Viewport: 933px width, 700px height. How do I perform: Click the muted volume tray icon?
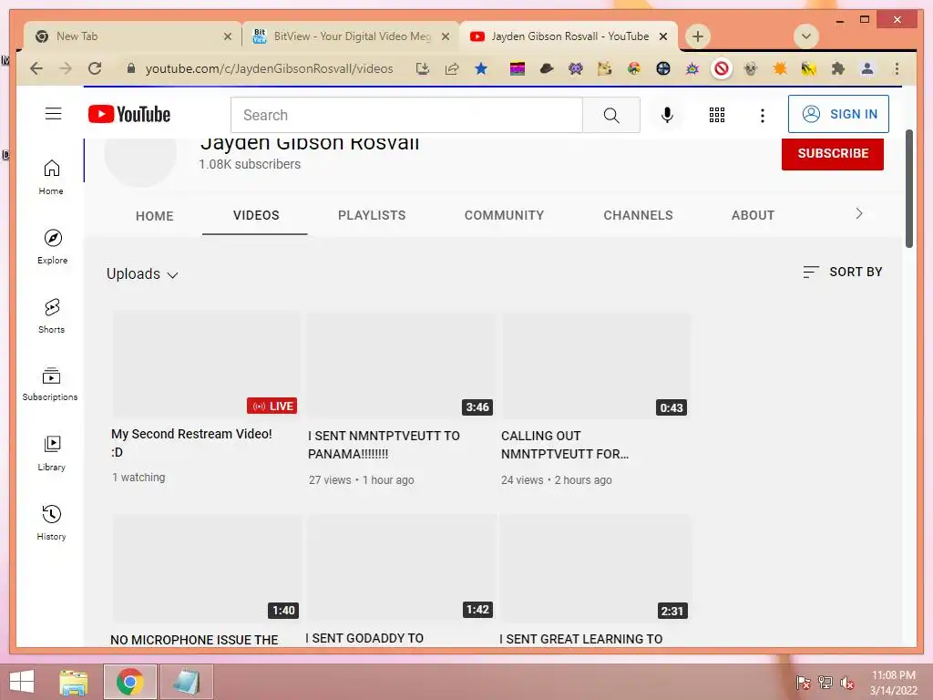pyautogui.click(x=846, y=683)
